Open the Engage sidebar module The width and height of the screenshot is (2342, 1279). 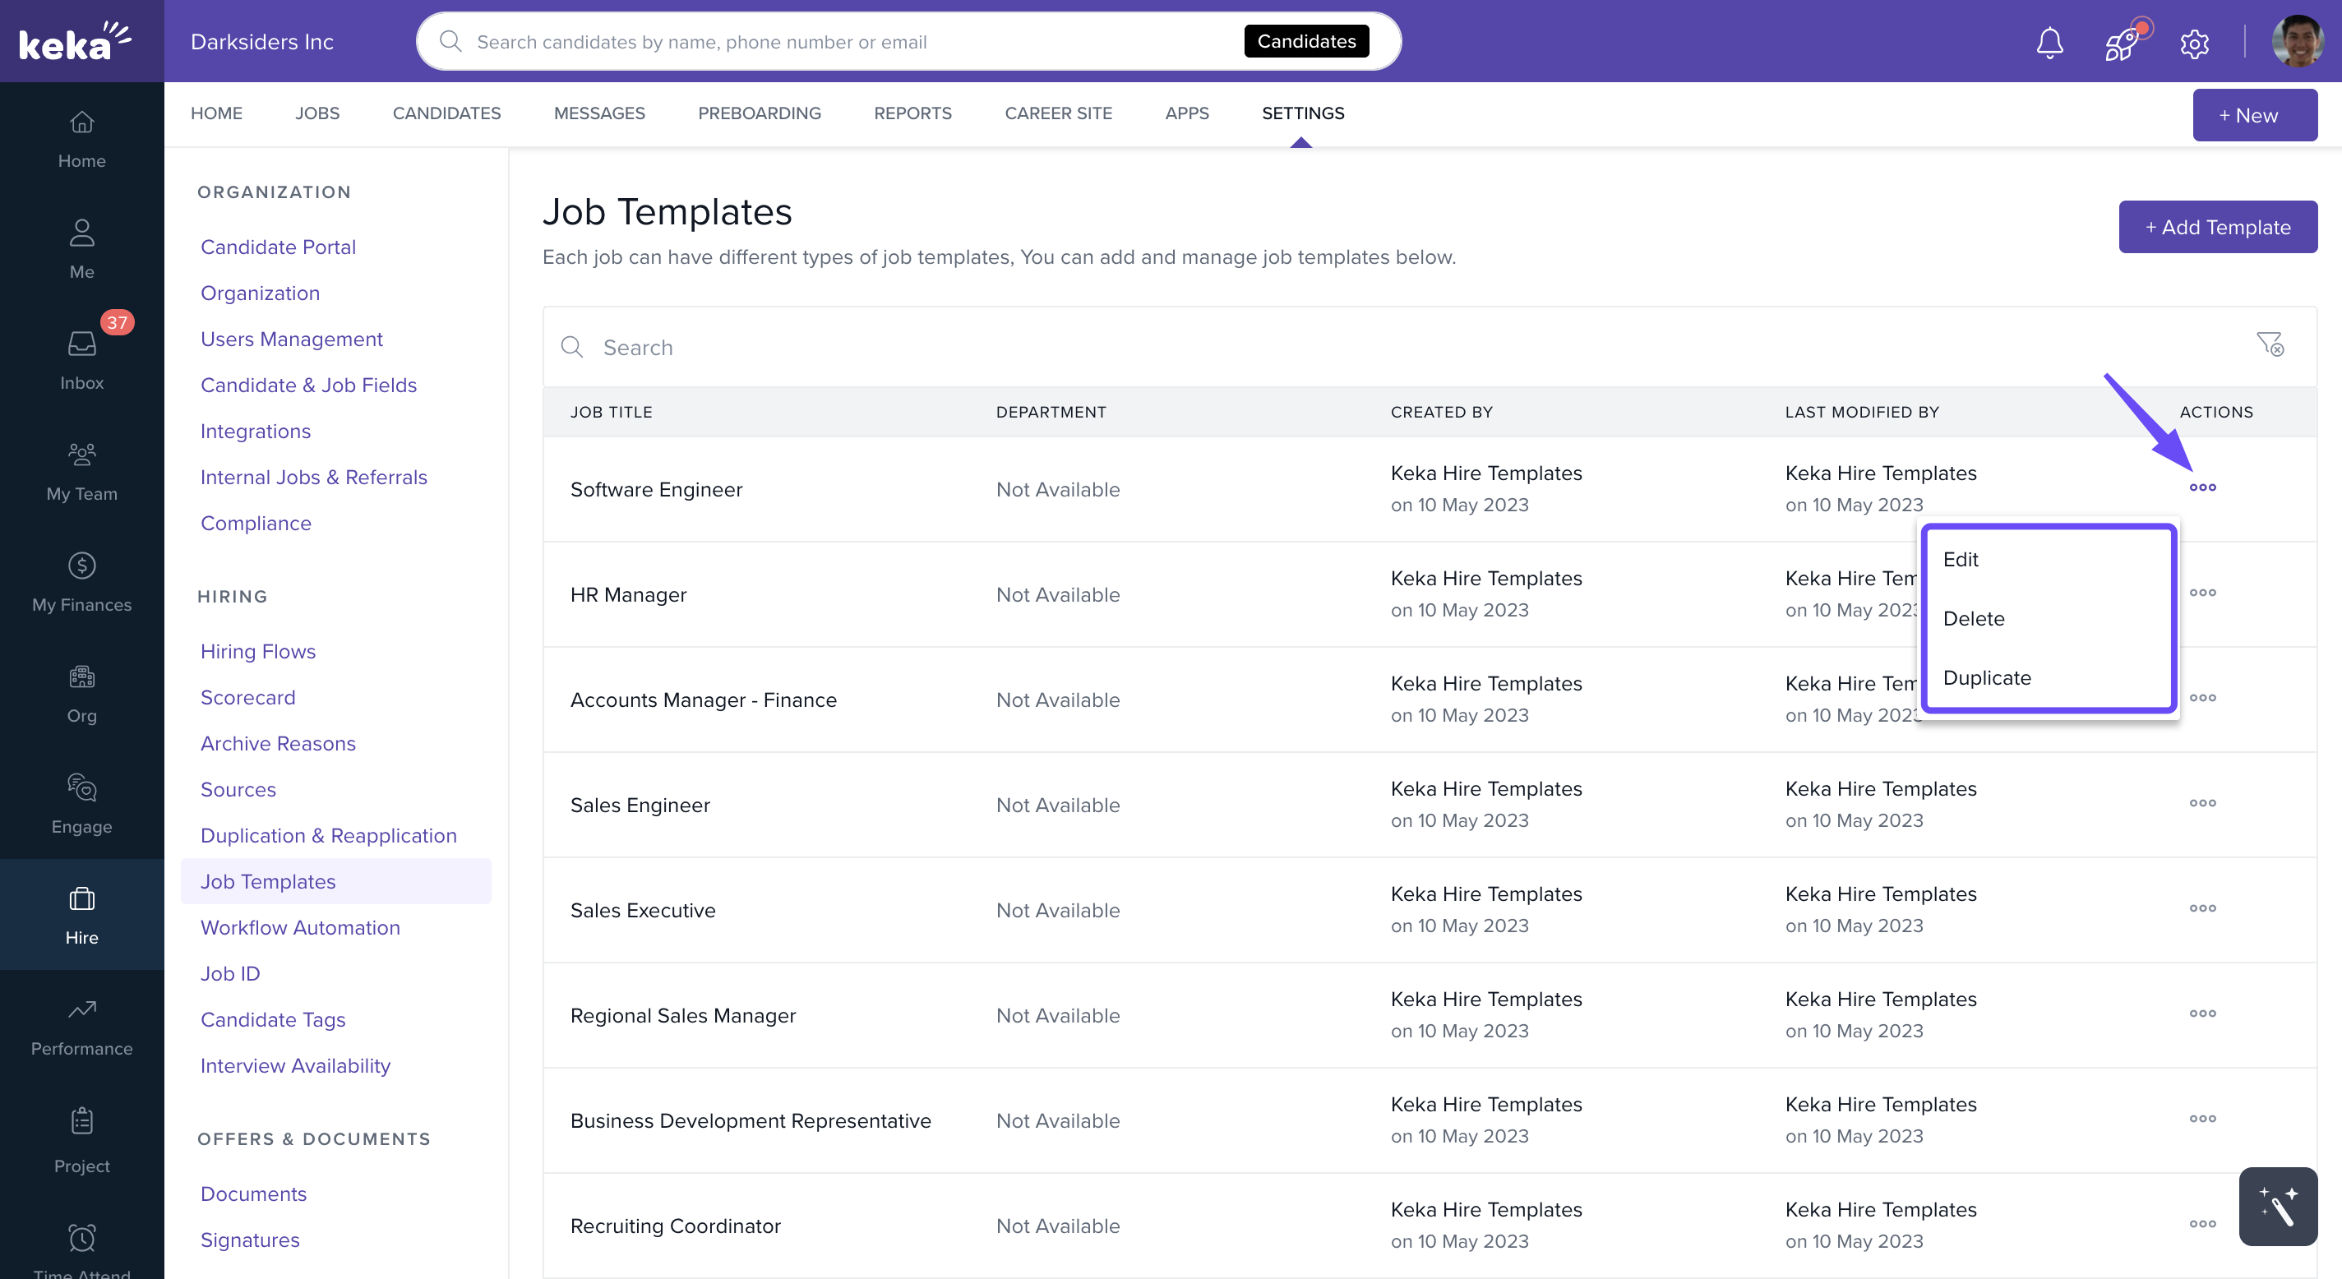pos(82,804)
